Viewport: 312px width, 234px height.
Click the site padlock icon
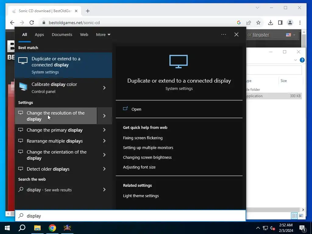tap(44, 23)
